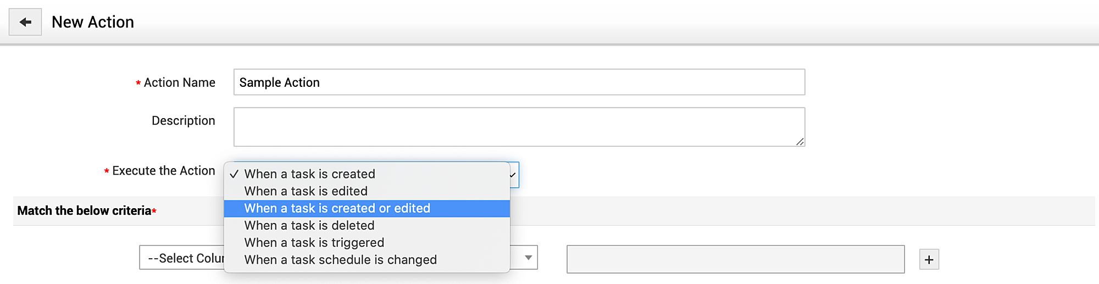Click the Match the below criteria heading
The width and height of the screenshot is (1099, 284).
point(84,211)
